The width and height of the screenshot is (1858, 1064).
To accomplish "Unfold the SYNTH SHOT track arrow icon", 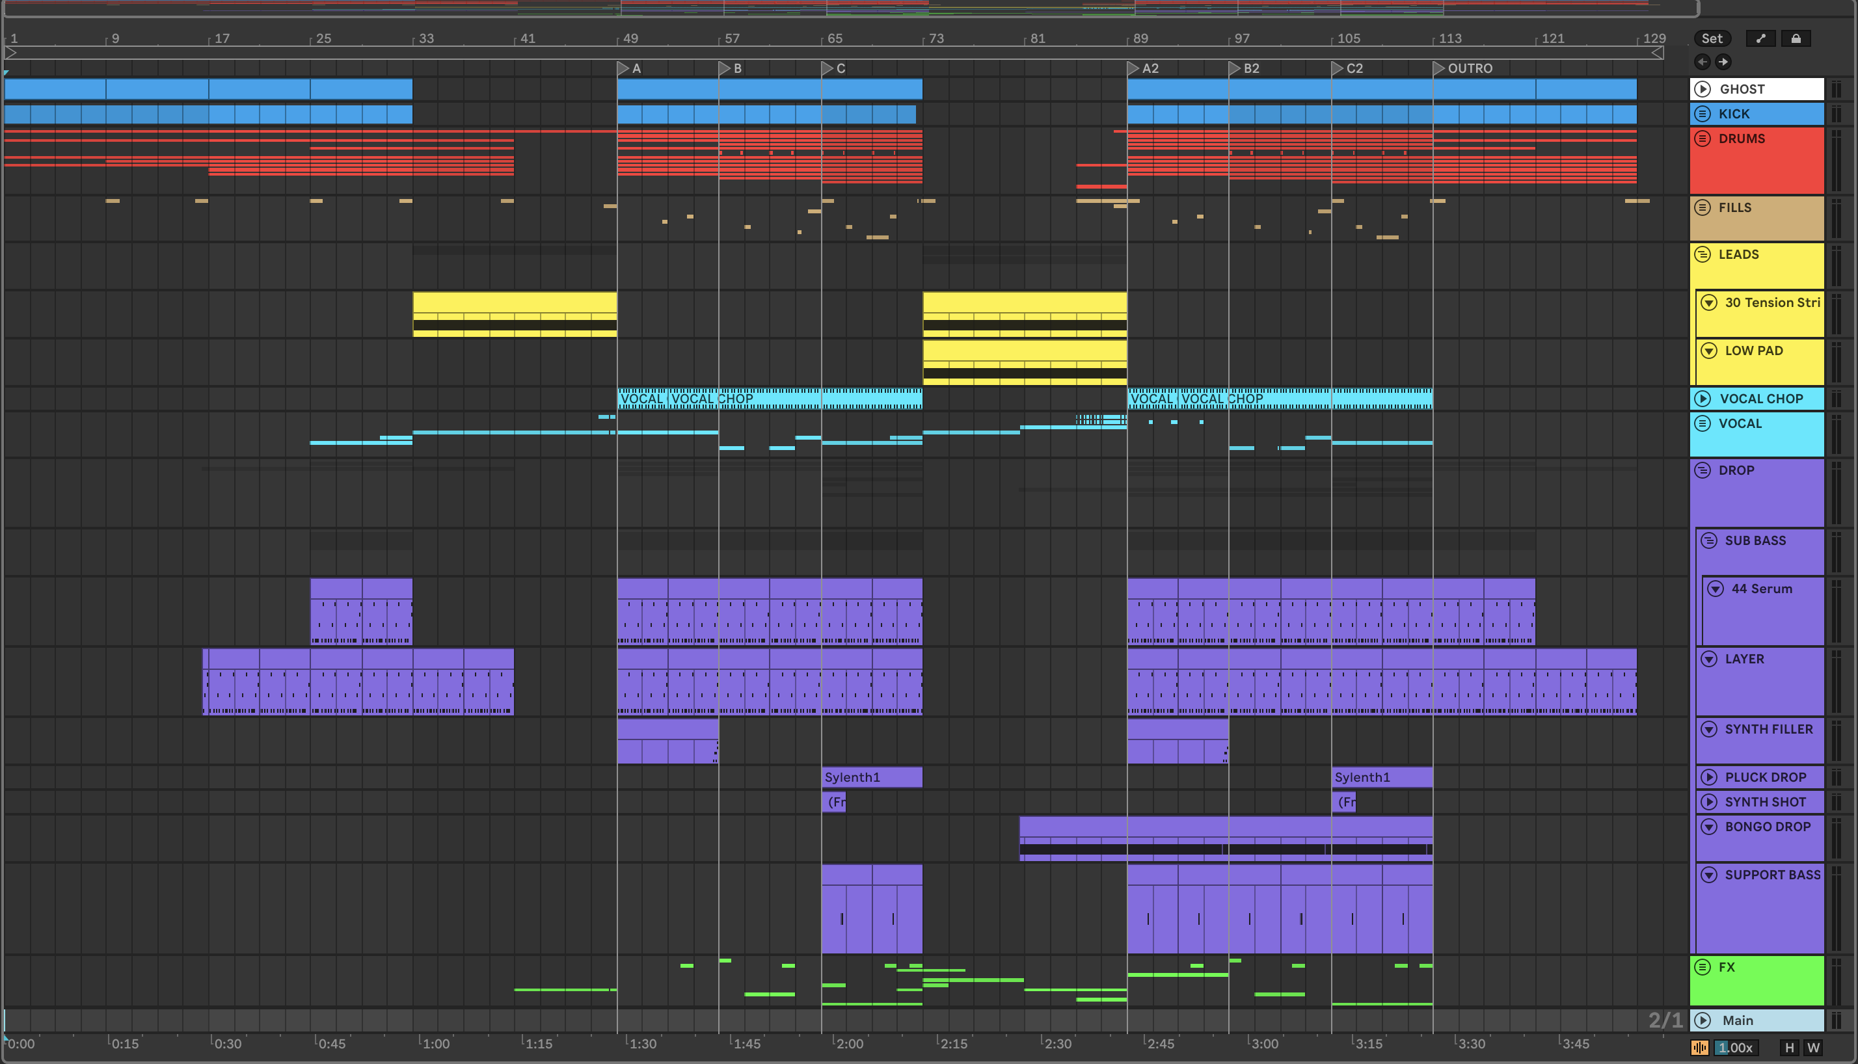I will coord(1709,803).
